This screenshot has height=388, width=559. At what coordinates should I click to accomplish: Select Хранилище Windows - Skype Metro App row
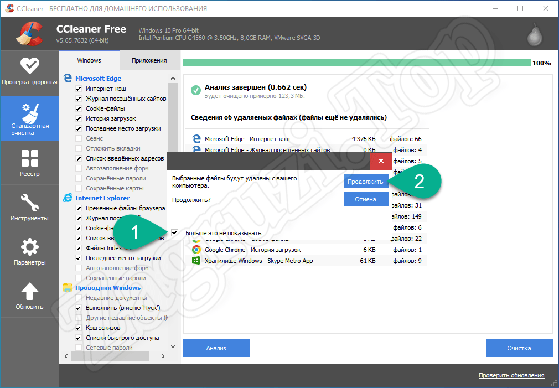click(x=307, y=261)
